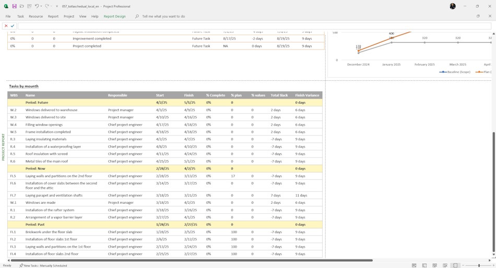Open Customize Quick Access Toolbar dropdown
The width and height of the screenshot is (496, 268).
tap(56, 6)
